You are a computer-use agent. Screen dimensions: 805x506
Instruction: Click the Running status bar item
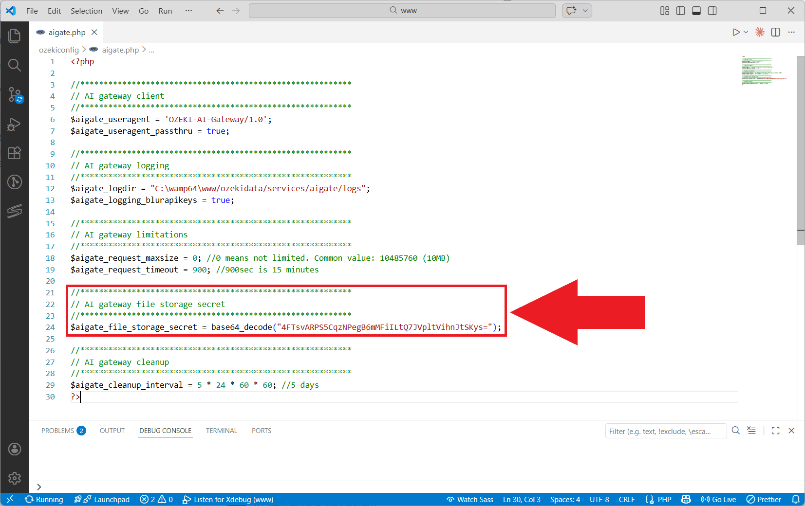pyautogui.click(x=44, y=499)
